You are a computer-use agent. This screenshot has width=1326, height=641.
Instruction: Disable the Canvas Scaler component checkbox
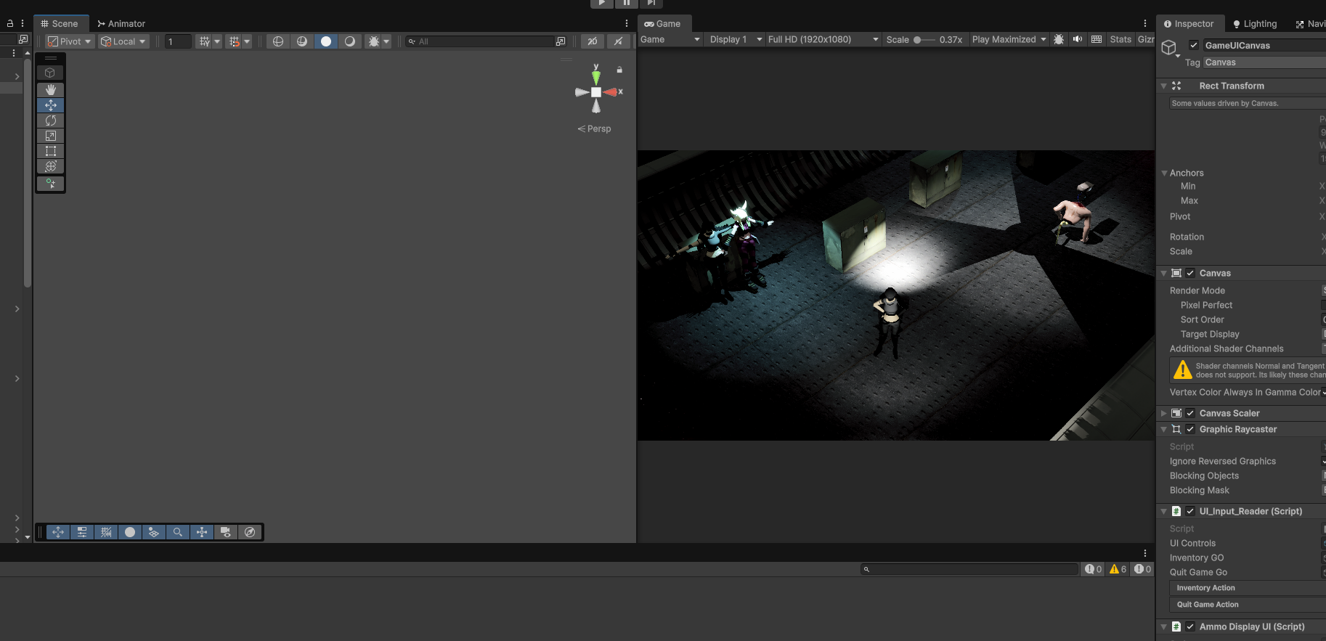(1190, 413)
